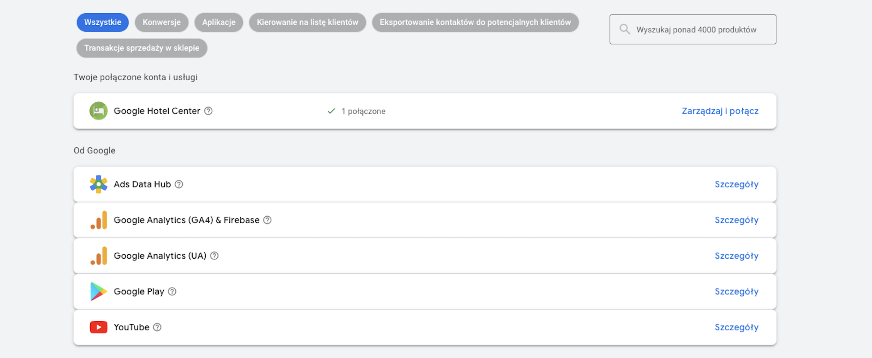Viewport: 872px width, 358px height.
Task: Click the Google Analytics (UA) label
Action: [x=160, y=256]
